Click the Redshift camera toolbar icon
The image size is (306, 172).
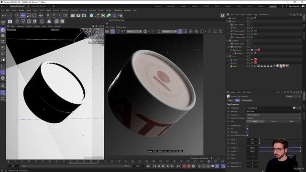(120, 15)
